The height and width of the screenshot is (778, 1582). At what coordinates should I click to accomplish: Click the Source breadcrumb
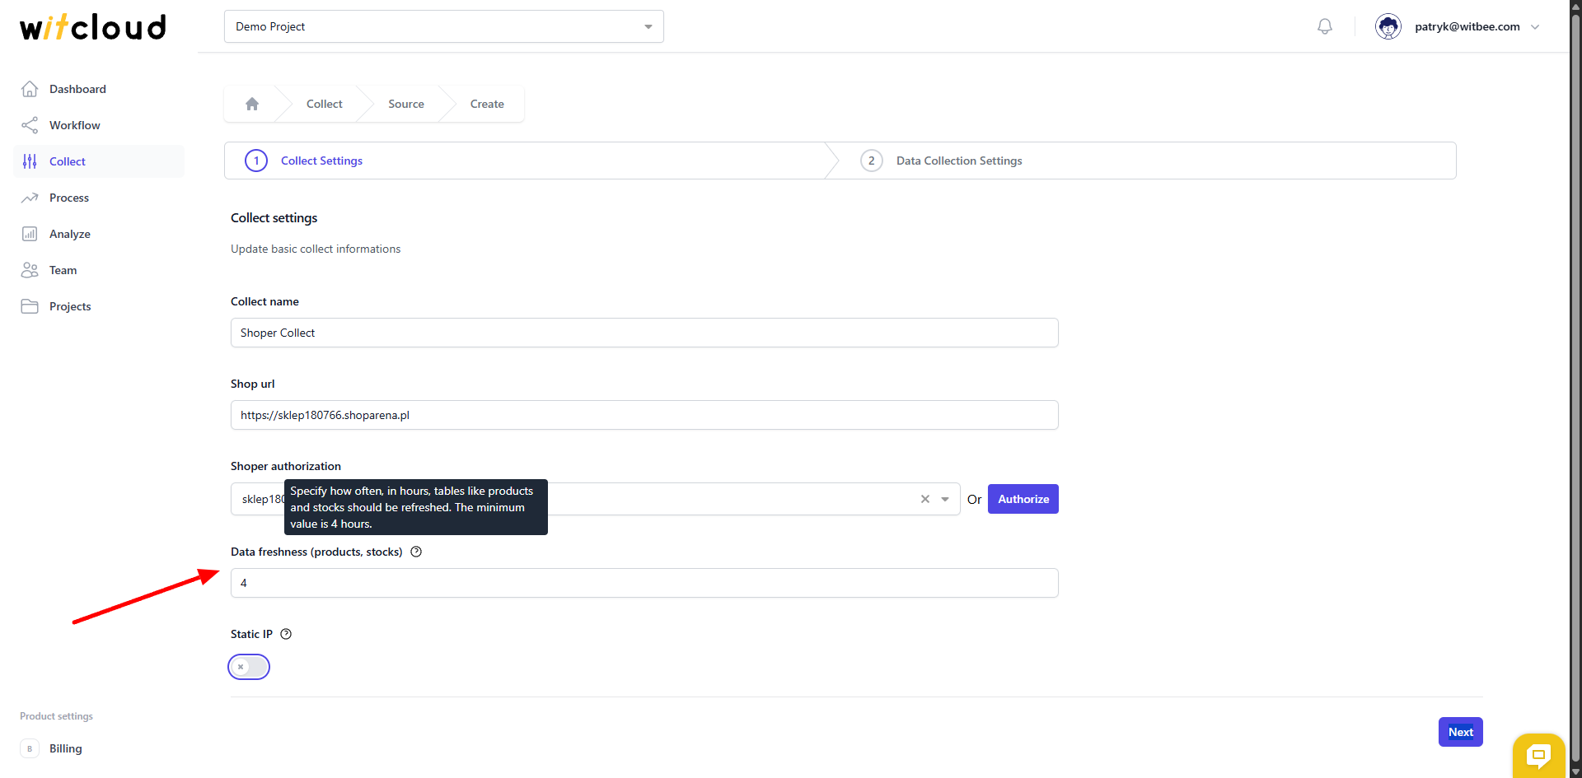tap(406, 104)
